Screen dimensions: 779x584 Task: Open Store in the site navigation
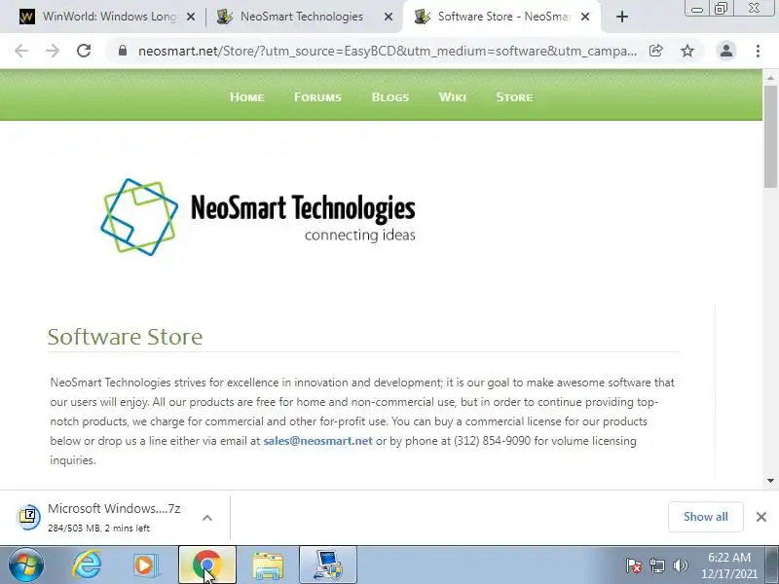pyautogui.click(x=514, y=96)
